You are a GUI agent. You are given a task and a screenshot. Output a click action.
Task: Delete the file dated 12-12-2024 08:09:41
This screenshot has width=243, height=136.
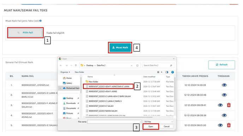tap(229, 105)
